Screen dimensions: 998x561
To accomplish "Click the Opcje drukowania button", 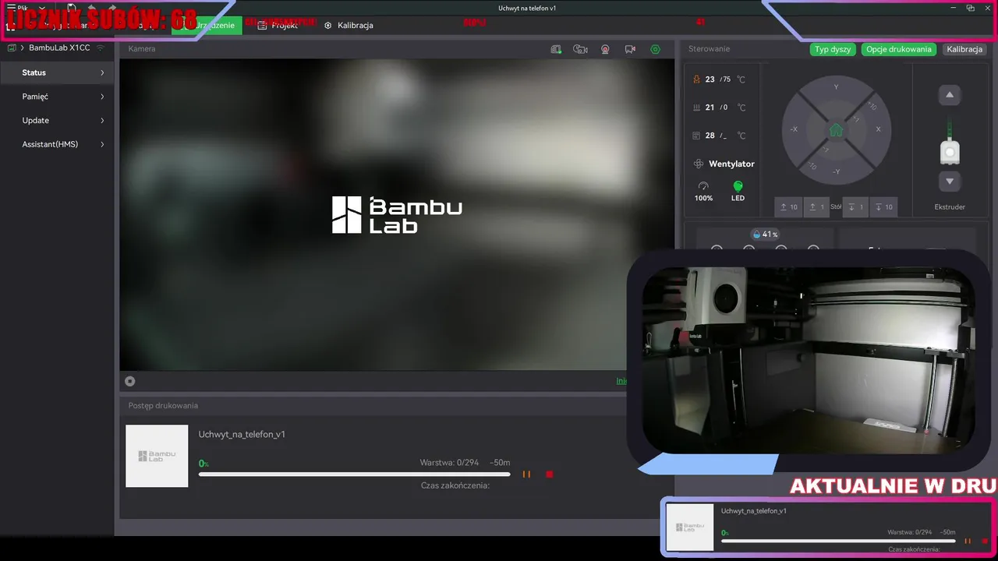I will [899, 49].
